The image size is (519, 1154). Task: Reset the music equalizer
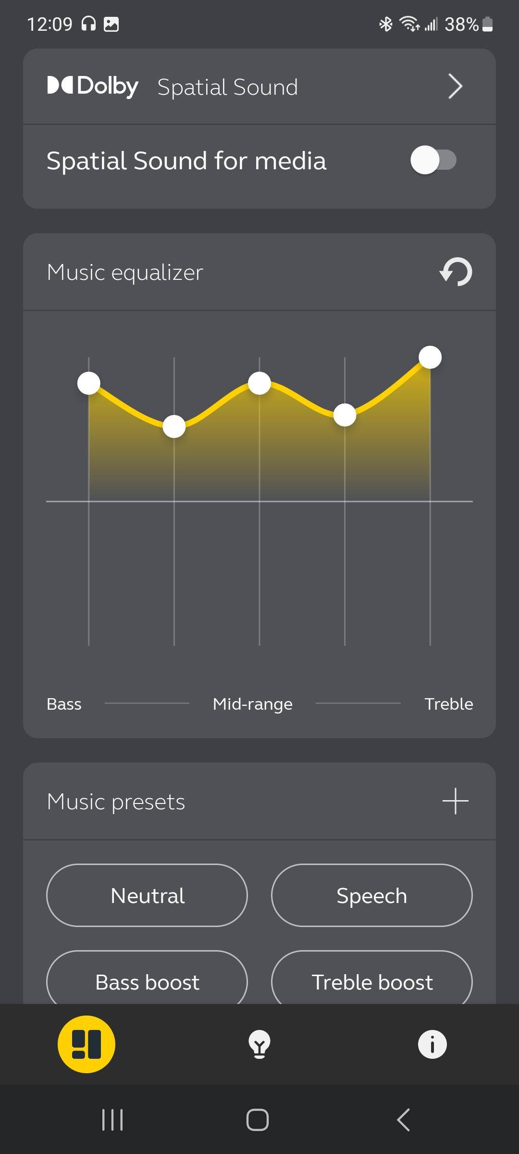click(x=456, y=272)
